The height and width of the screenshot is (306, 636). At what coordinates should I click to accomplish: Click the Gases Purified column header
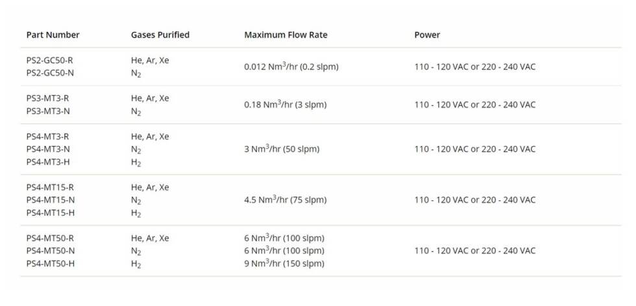(160, 35)
